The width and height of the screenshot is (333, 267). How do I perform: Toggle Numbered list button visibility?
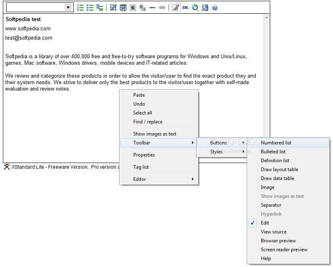pyautogui.click(x=288, y=143)
